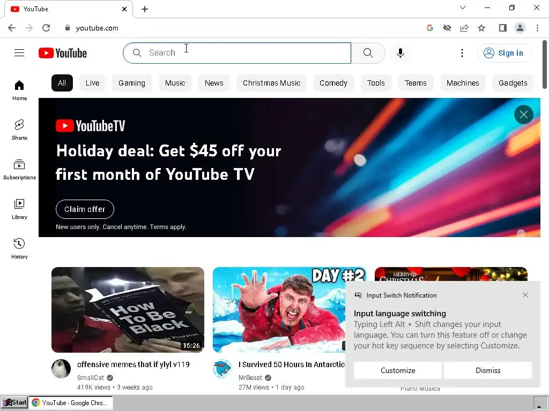Open the Merry Christmas video thumbnail

tap(451, 274)
